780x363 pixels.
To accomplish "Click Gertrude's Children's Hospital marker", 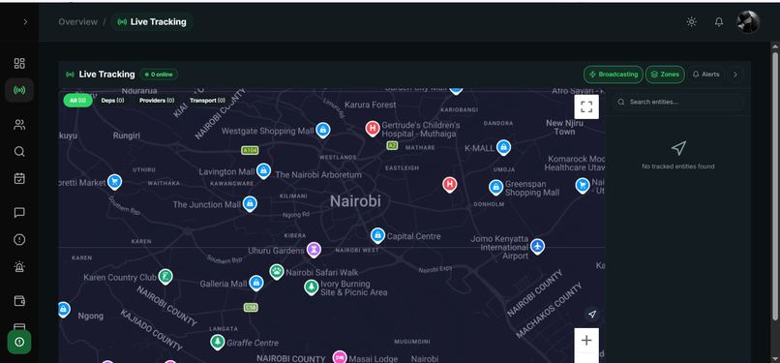I will coord(373,129).
